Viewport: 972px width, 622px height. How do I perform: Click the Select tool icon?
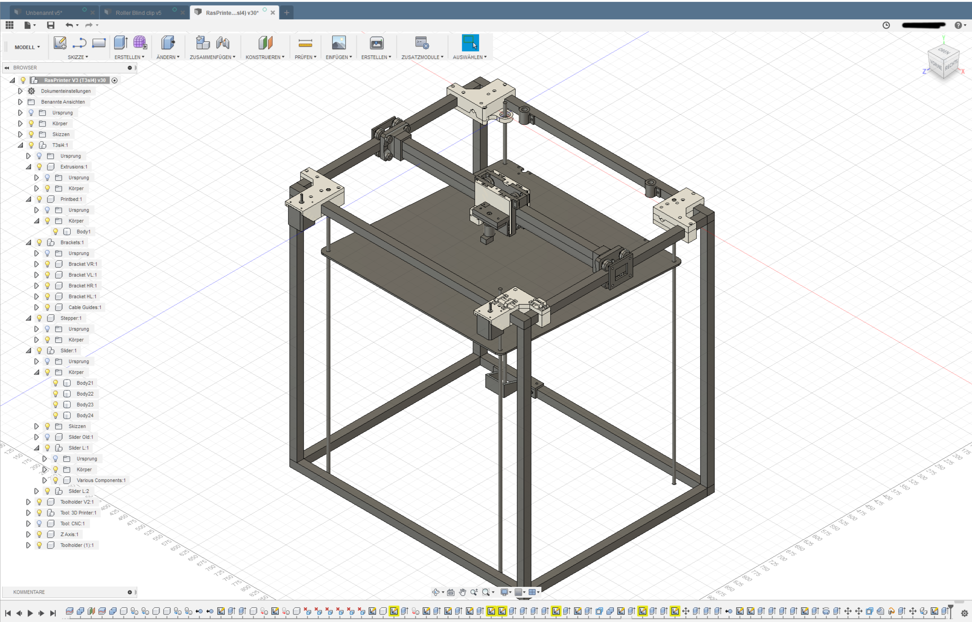[470, 43]
